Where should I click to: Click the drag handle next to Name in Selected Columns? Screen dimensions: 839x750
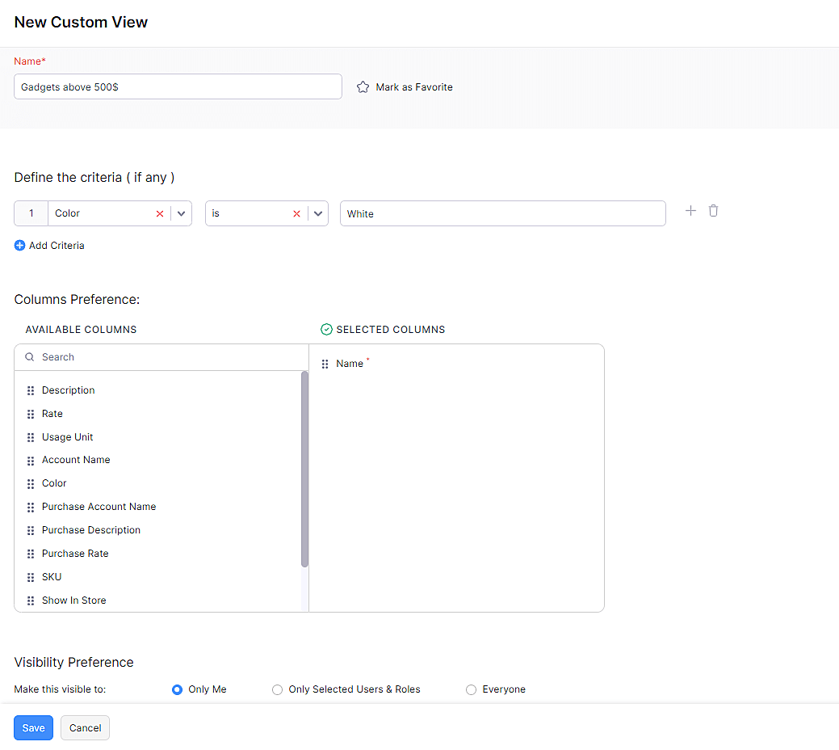click(x=324, y=363)
